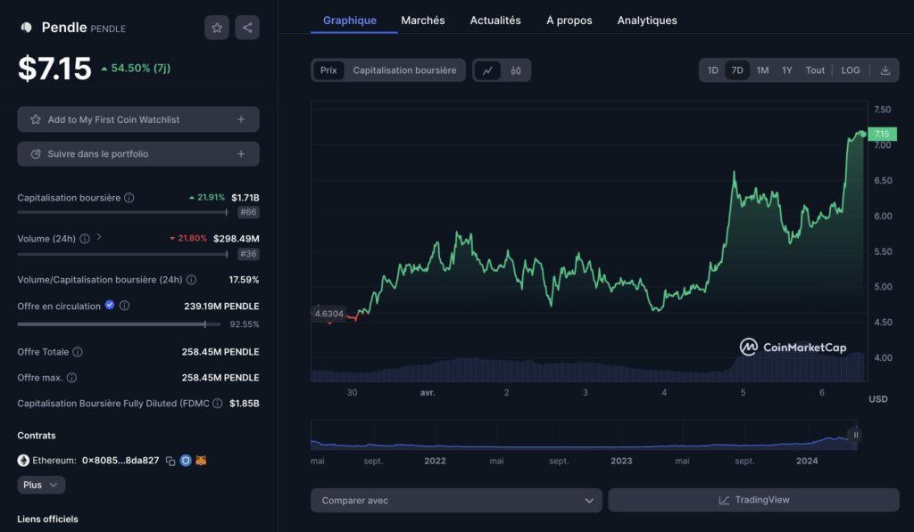This screenshot has width=914, height=532.
Task: Add to My First Coin Watchlist
Action: click(138, 119)
